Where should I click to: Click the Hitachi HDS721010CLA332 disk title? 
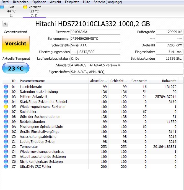[93, 24]
